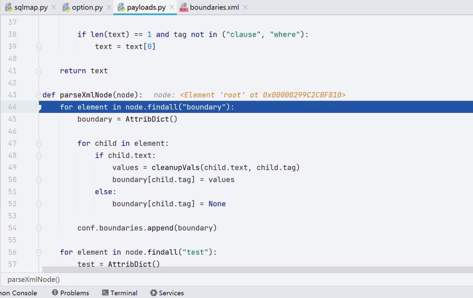The width and height of the screenshot is (473, 298).
Task: Click parseXmlNode() in the breadcrumb bar
Action: 33,279
